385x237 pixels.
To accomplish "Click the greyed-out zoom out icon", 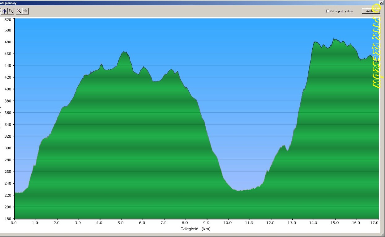I will pyautogui.click(x=25, y=11).
